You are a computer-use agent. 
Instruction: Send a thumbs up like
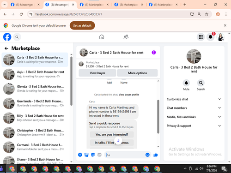coord(156,155)
